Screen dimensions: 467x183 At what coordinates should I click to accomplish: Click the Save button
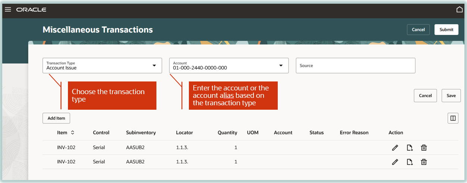[451, 96]
